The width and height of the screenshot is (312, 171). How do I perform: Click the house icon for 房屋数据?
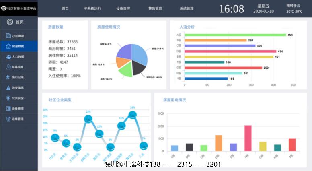8,46
